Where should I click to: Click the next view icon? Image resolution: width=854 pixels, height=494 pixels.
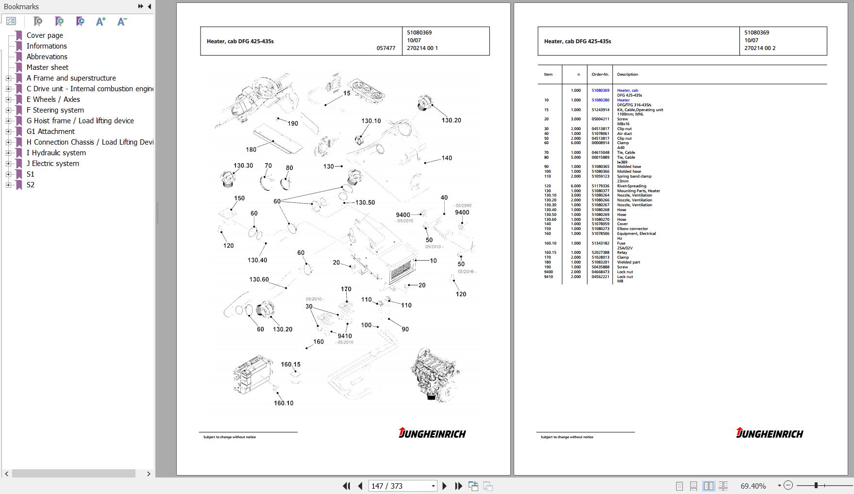click(x=488, y=486)
